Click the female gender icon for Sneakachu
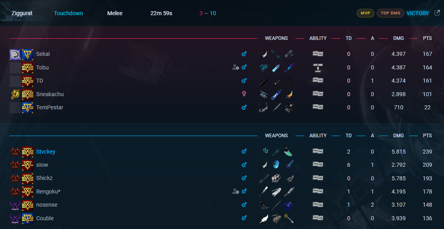This screenshot has width=444, height=229. coord(244,94)
